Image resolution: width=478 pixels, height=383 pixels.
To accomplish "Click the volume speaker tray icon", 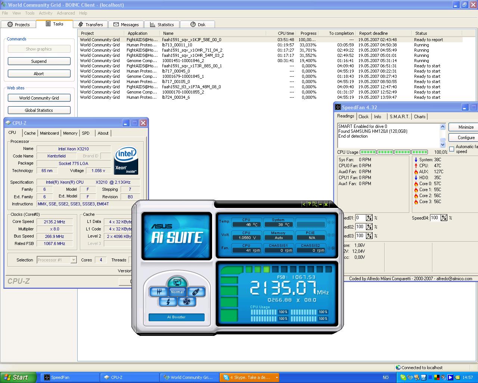I will click(x=443, y=377).
